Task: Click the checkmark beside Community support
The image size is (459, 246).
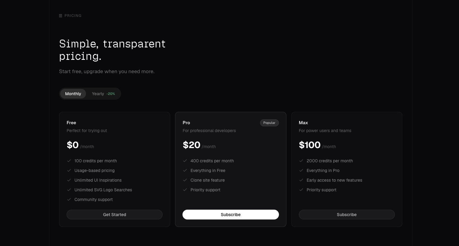Action: (69, 199)
